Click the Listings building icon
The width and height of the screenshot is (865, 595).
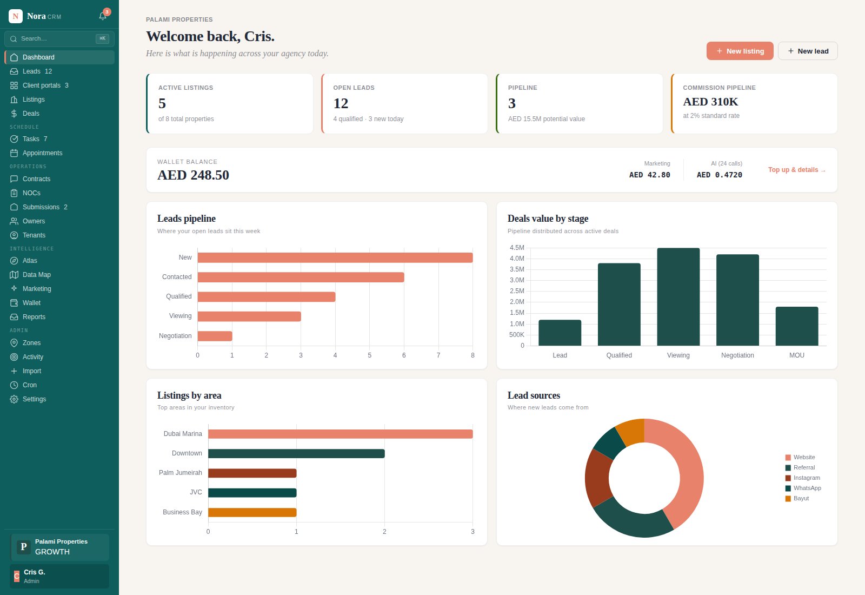click(14, 100)
